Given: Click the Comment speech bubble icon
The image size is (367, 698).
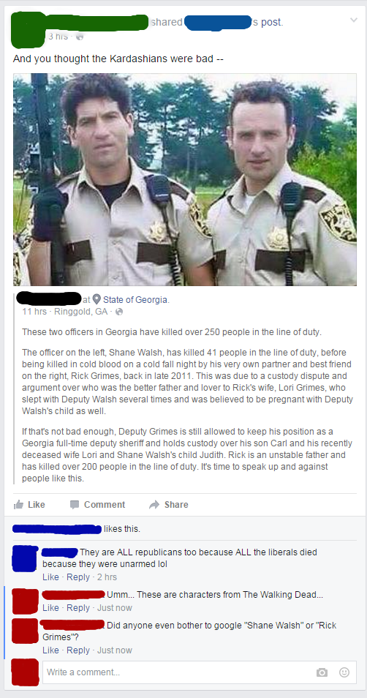Looking at the screenshot, I should click(75, 504).
